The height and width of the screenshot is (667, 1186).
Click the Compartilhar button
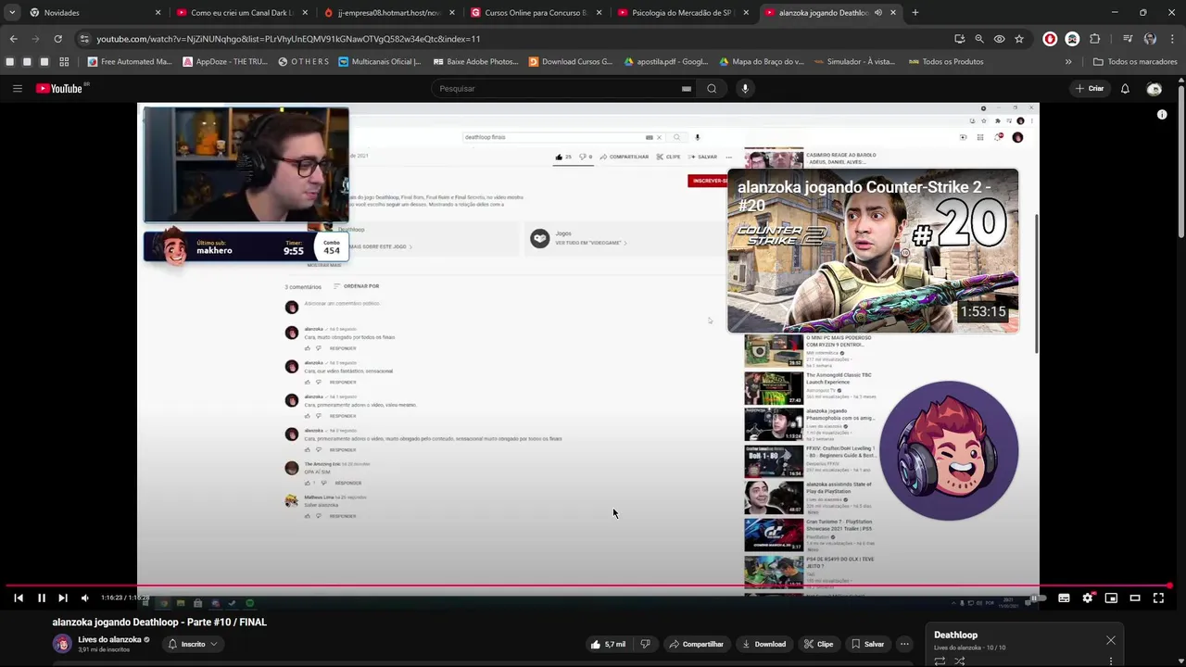(696, 644)
